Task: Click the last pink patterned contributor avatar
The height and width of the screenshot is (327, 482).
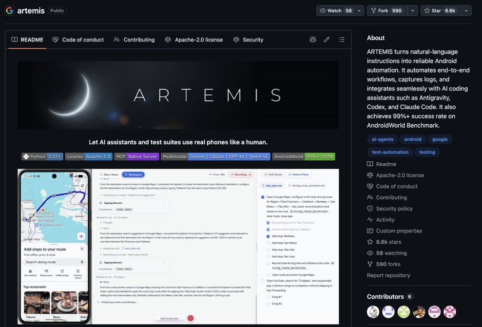Action: pos(450,311)
